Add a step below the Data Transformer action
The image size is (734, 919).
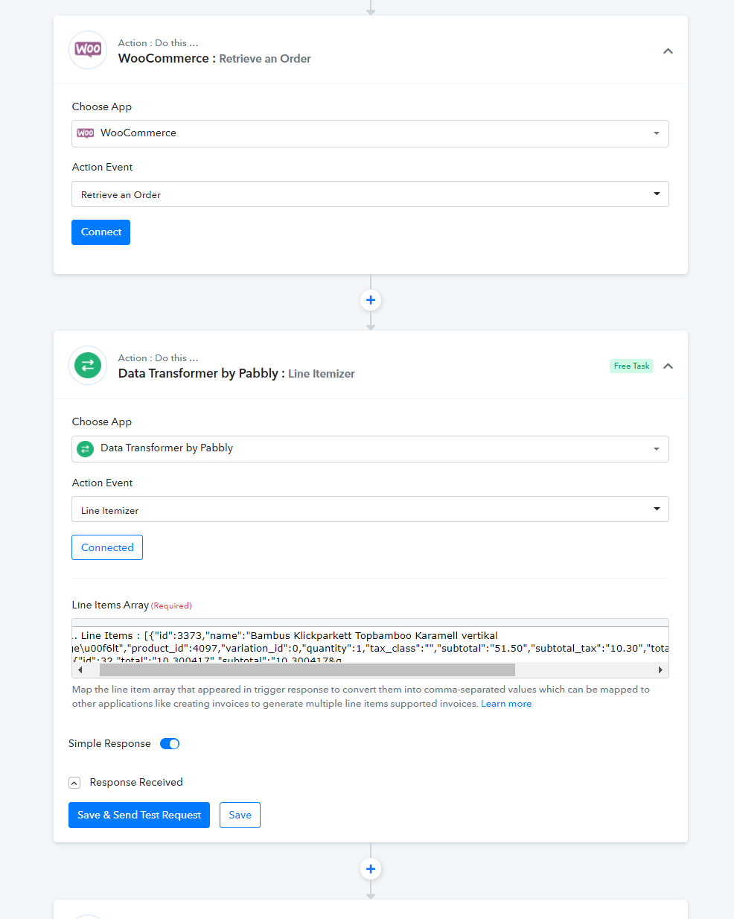pos(371,868)
